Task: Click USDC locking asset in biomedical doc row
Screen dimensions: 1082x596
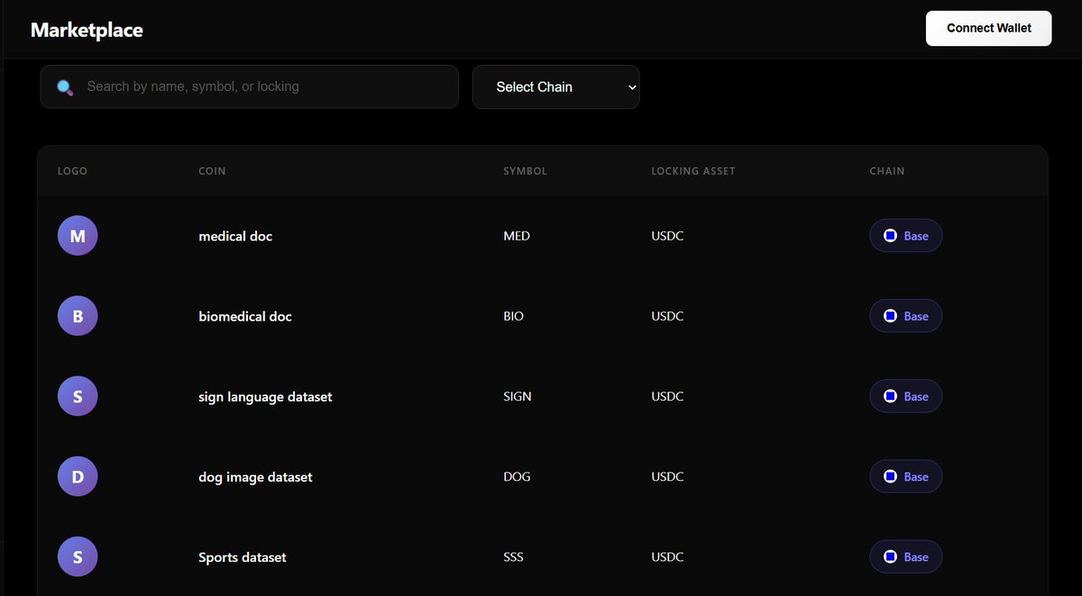Action: pyautogui.click(x=667, y=316)
